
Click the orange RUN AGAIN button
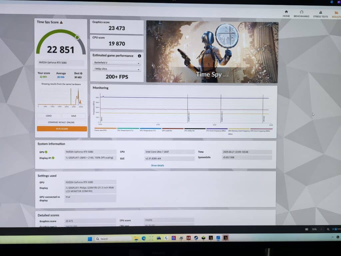click(62, 129)
